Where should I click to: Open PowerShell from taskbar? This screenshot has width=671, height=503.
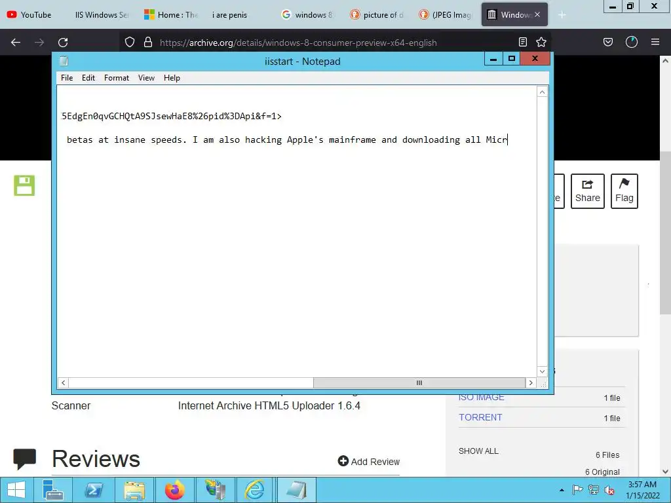point(93,490)
